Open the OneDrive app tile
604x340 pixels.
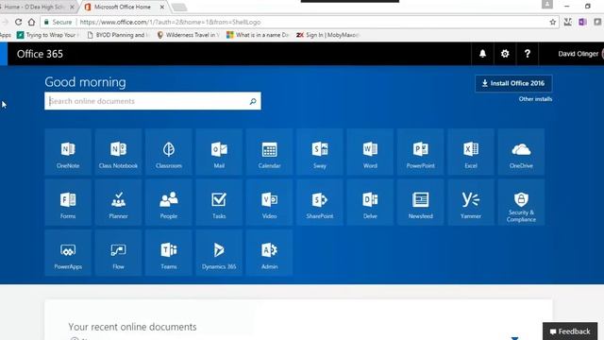coord(521,152)
